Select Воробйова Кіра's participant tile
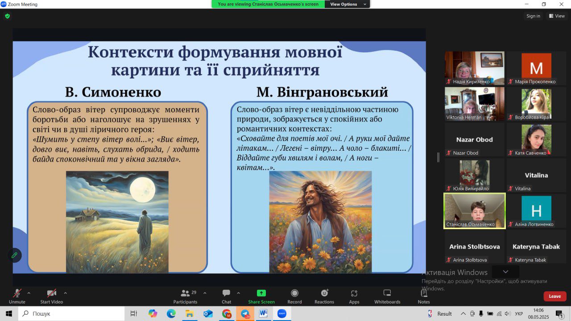The height and width of the screenshot is (321, 571). [x=536, y=104]
